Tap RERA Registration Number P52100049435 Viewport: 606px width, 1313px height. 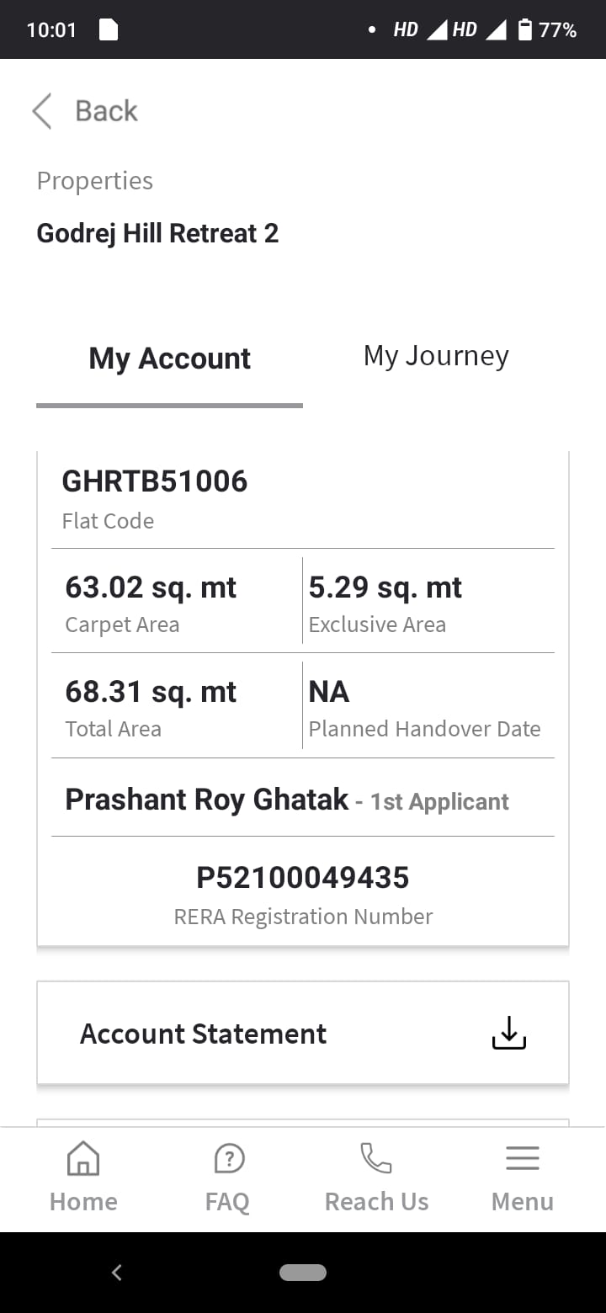pos(303,878)
